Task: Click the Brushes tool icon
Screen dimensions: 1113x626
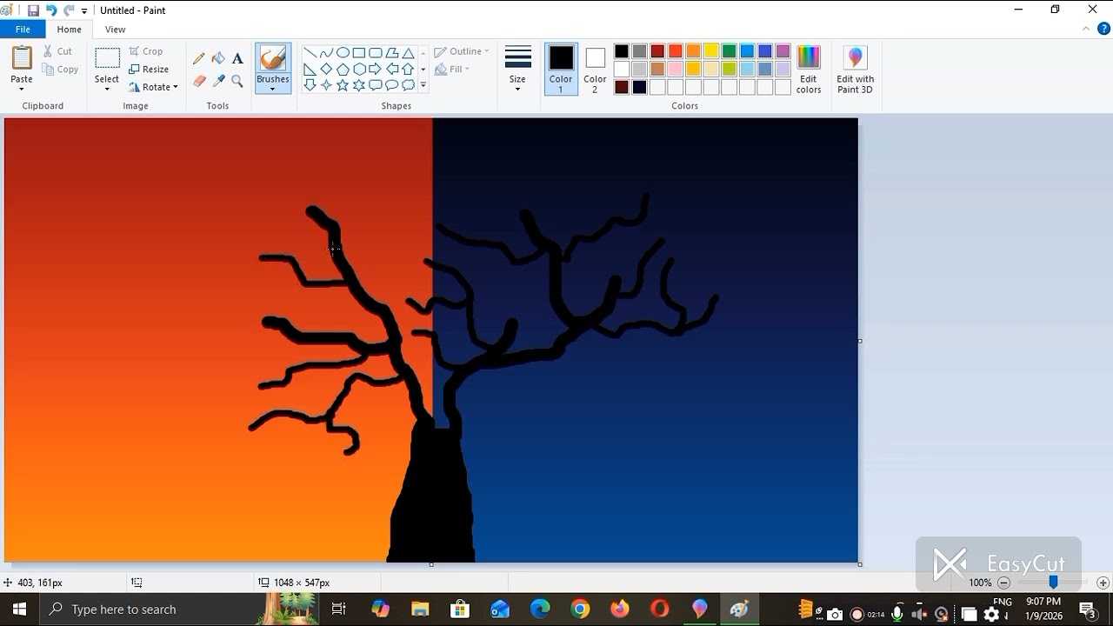Action: [x=273, y=58]
